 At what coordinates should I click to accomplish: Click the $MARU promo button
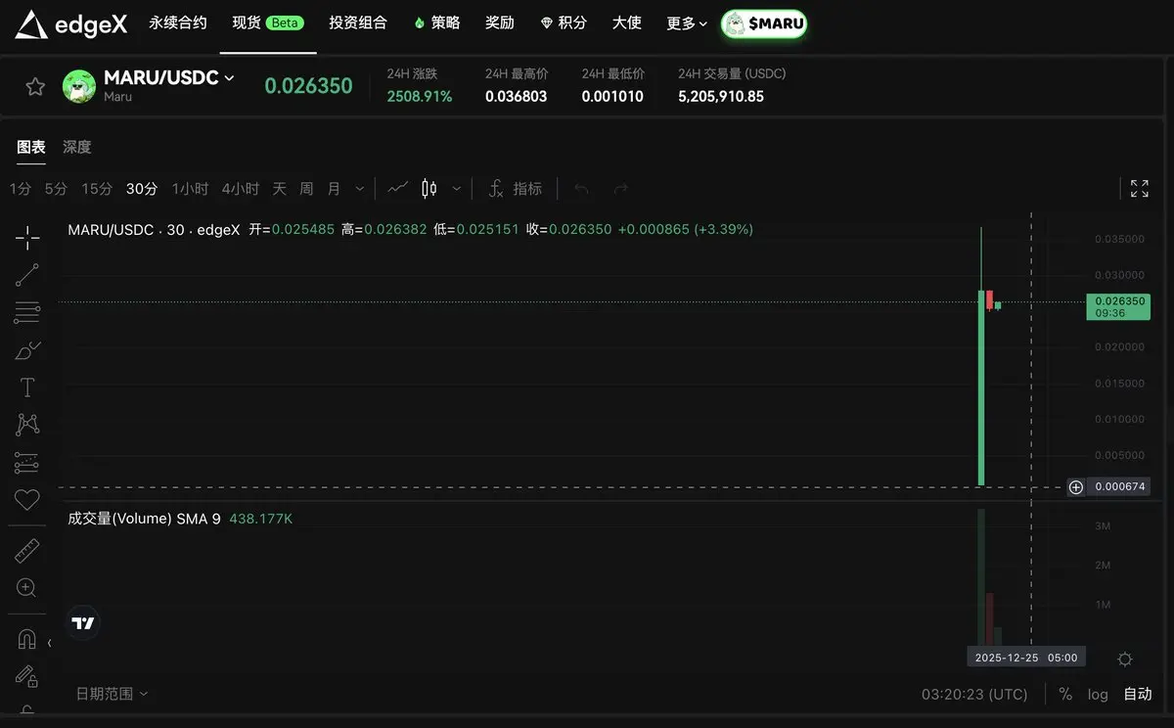click(764, 24)
